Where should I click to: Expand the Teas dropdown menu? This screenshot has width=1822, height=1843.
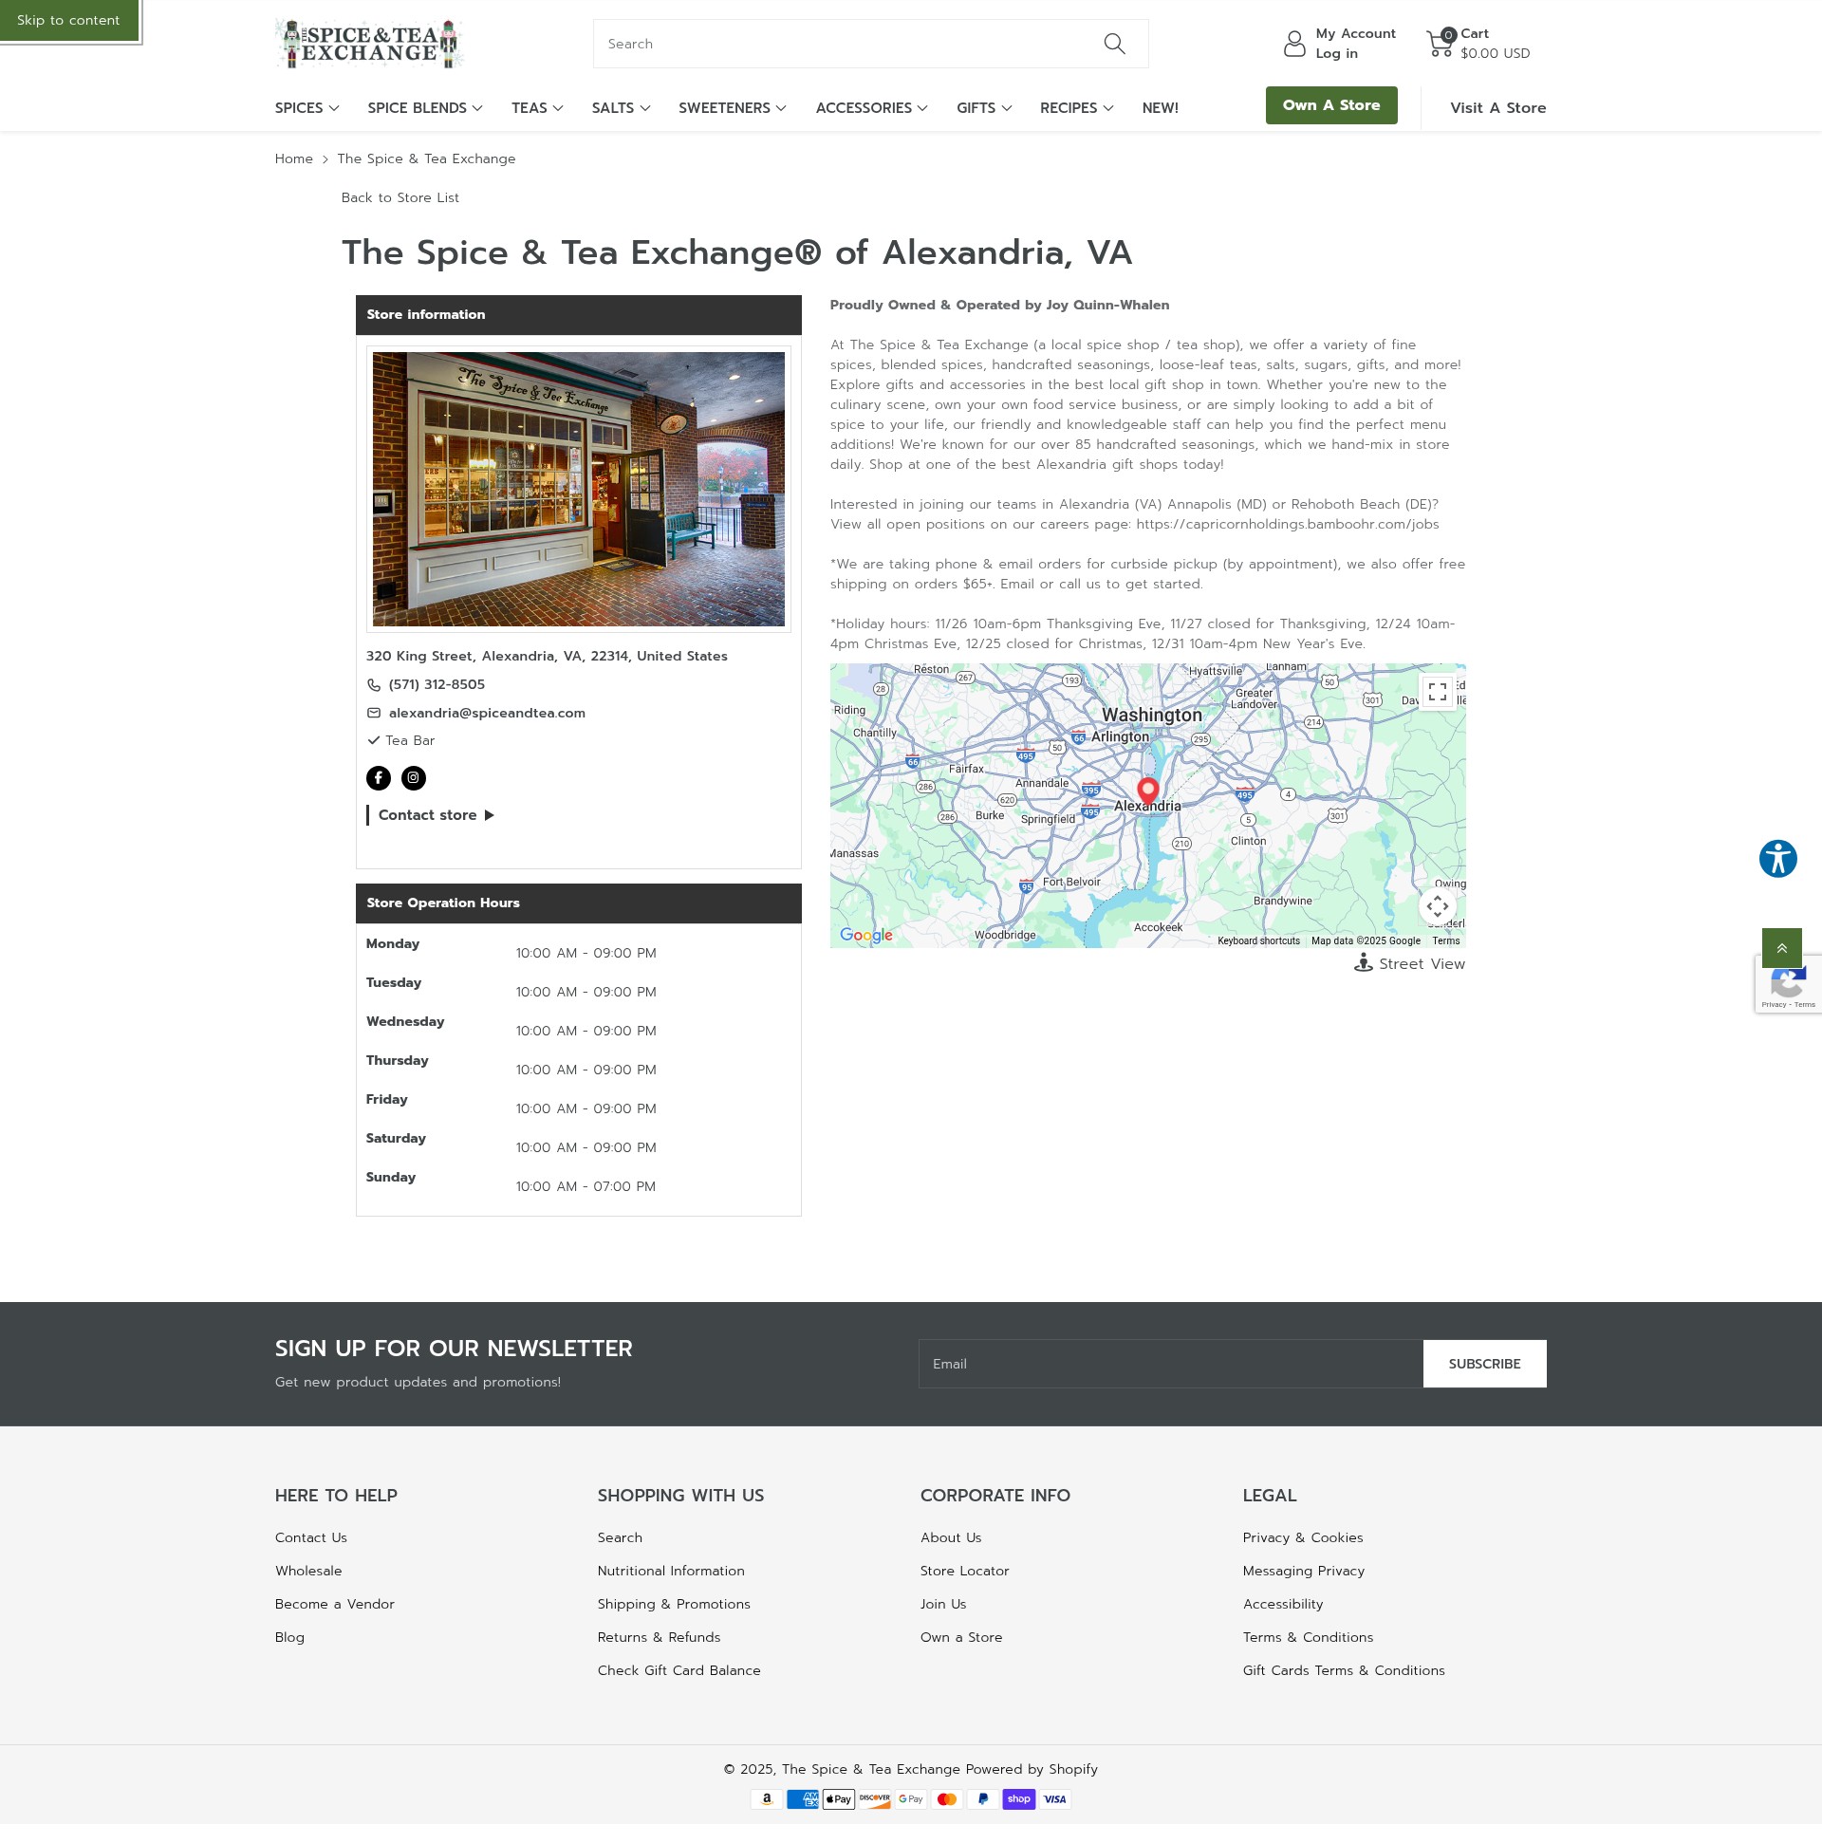coord(537,108)
